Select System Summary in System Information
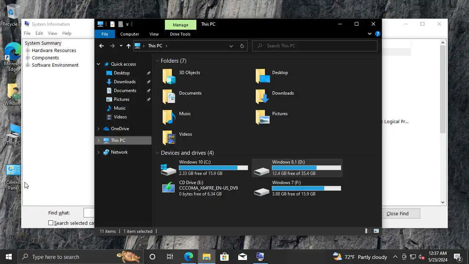Screen dimensions: 469x264 43,43
